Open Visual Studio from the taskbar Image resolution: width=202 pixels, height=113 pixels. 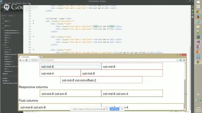click(x=198, y=42)
